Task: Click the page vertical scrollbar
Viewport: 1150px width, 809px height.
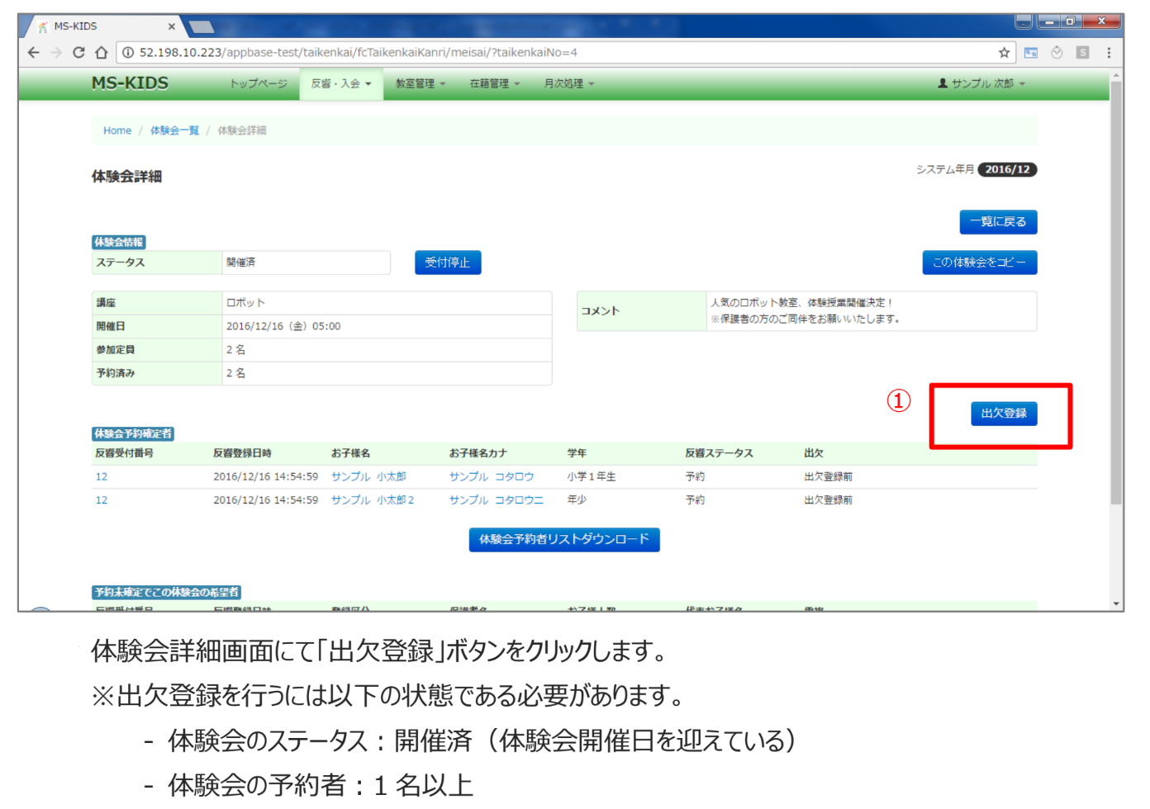Action: coord(1116,289)
